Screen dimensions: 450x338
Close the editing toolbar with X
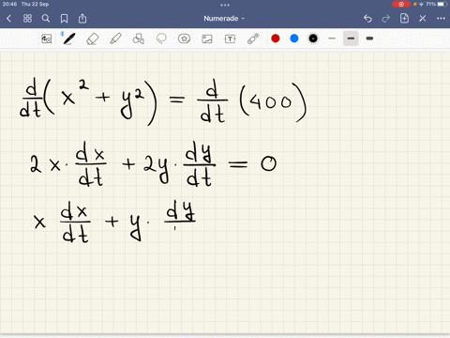click(423, 19)
